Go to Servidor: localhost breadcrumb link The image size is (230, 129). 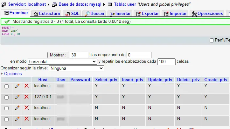[x=27, y=4]
